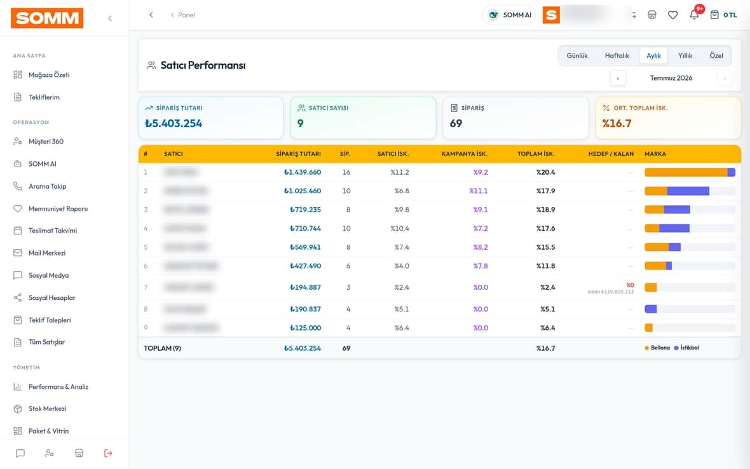Click the user settings icon at sidebar bottom
750x469 pixels.
tap(50, 453)
